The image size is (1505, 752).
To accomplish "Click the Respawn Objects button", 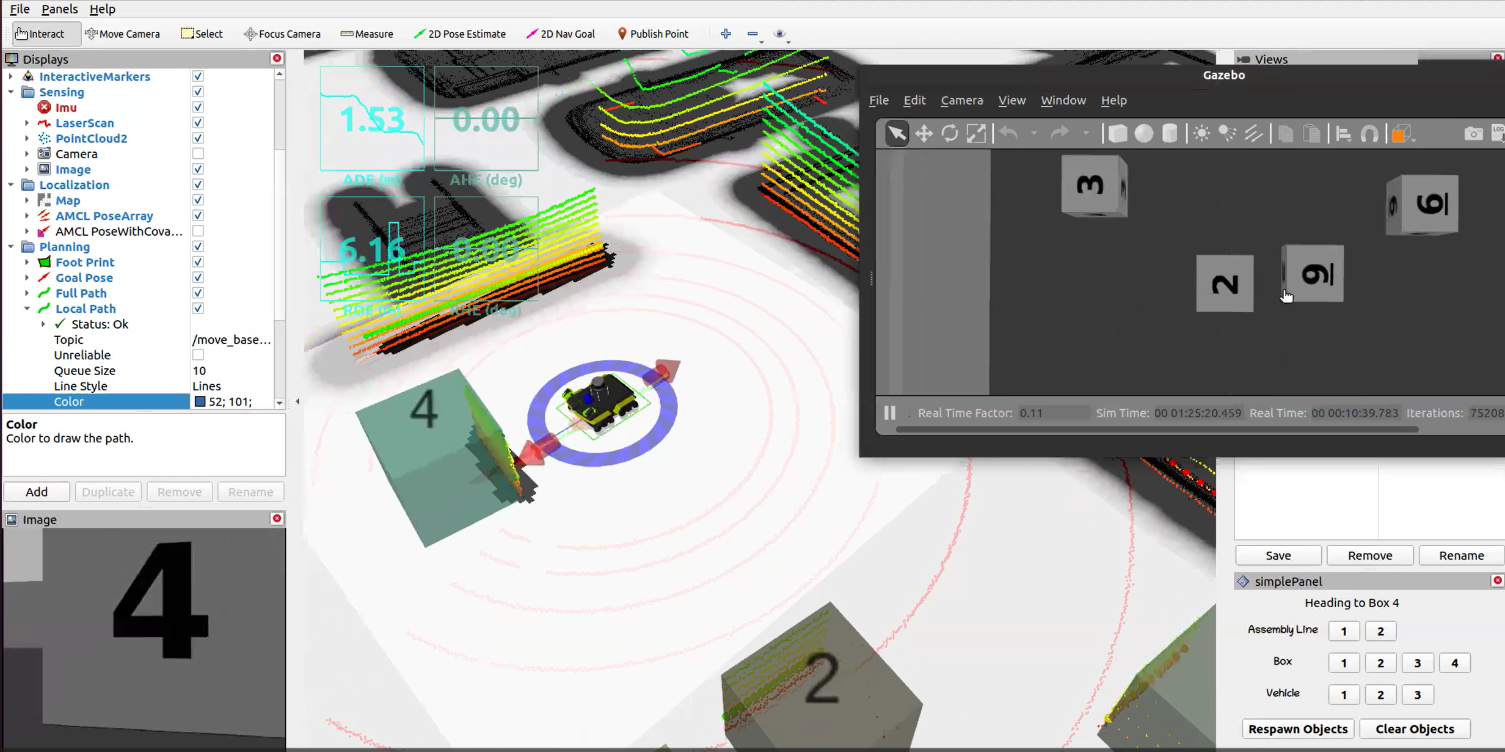I will pos(1297,729).
